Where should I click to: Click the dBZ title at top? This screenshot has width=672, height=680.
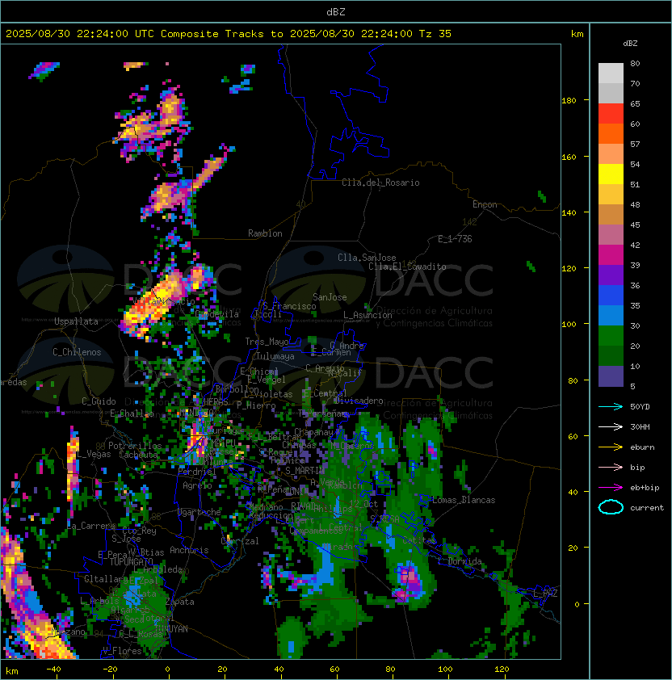coord(336,11)
